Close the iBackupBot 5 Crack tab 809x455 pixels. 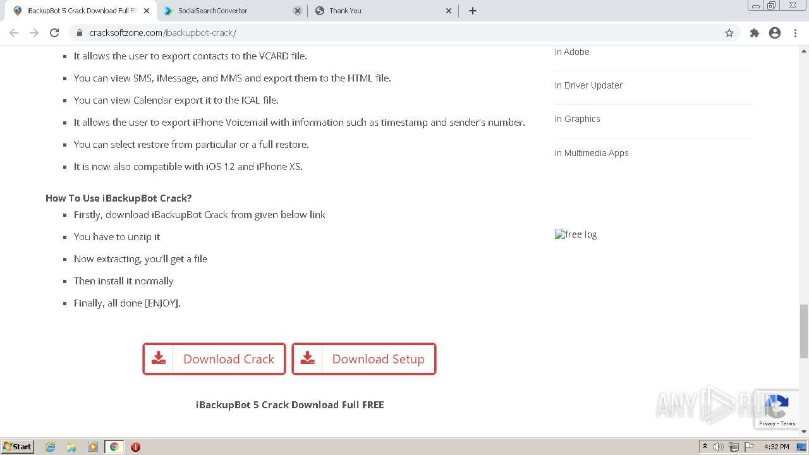point(147,11)
